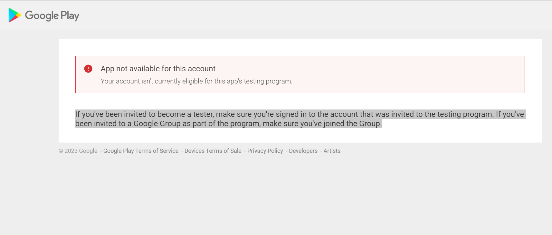Viewport: 552px width, 235px height.
Task: Click the words 'Google Group' in the paragraph
Action: click(x=157, y=124)
